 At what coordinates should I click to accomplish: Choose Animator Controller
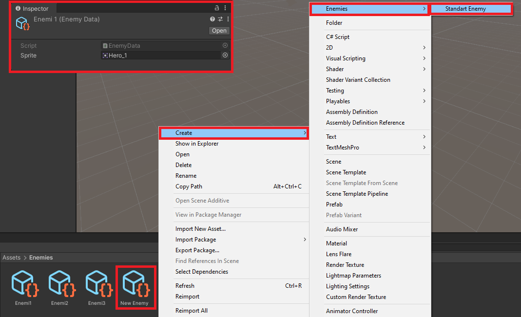[370, 311]
